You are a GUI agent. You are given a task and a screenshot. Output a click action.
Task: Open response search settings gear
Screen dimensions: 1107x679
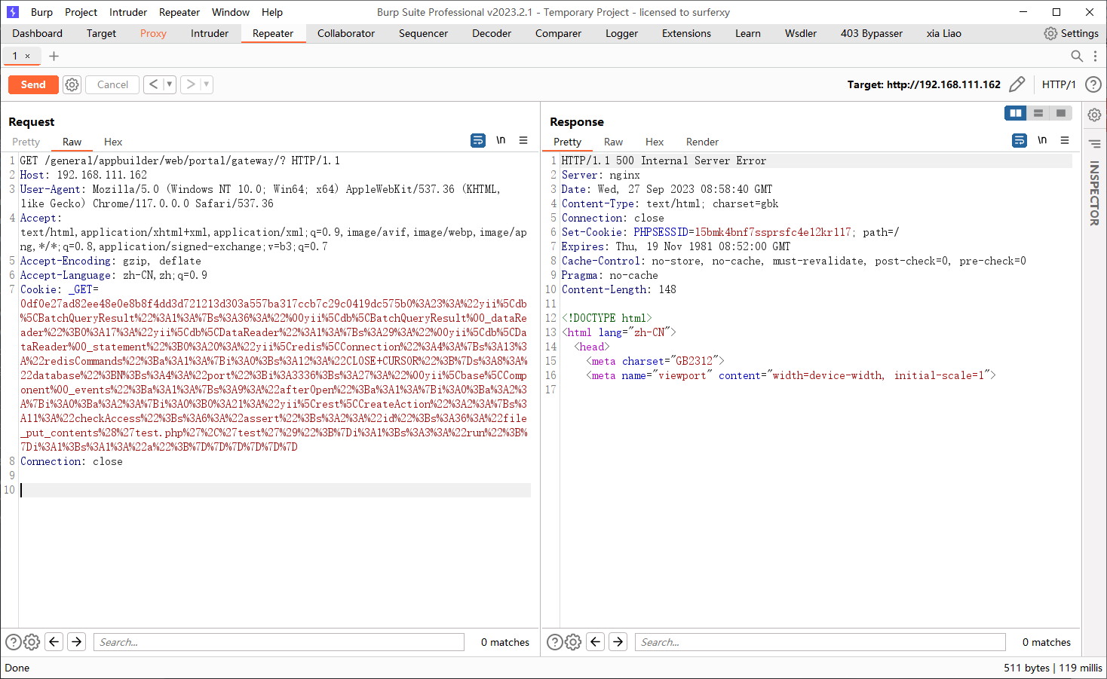click(x=573, y=642)
